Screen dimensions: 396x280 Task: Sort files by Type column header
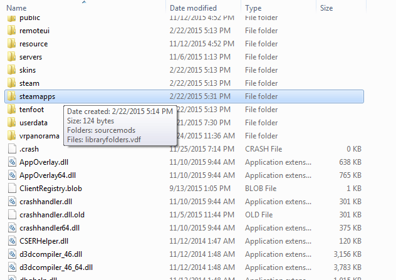pyautogui.click(x=253, y=8)
